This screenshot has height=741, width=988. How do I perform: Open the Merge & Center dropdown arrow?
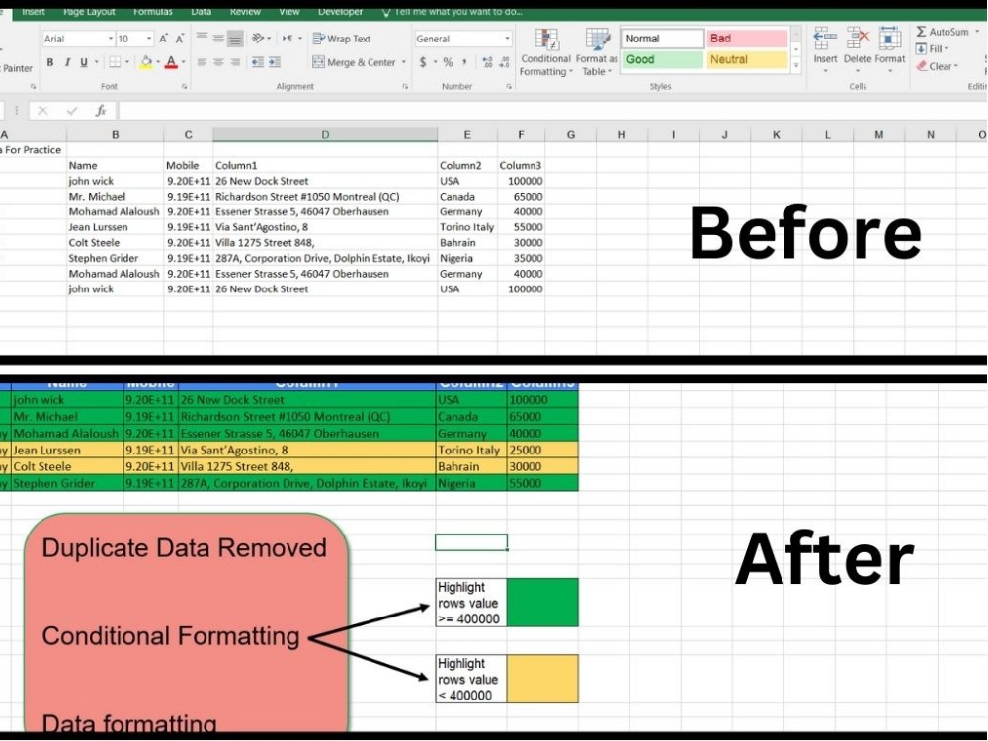click(404, 62)
